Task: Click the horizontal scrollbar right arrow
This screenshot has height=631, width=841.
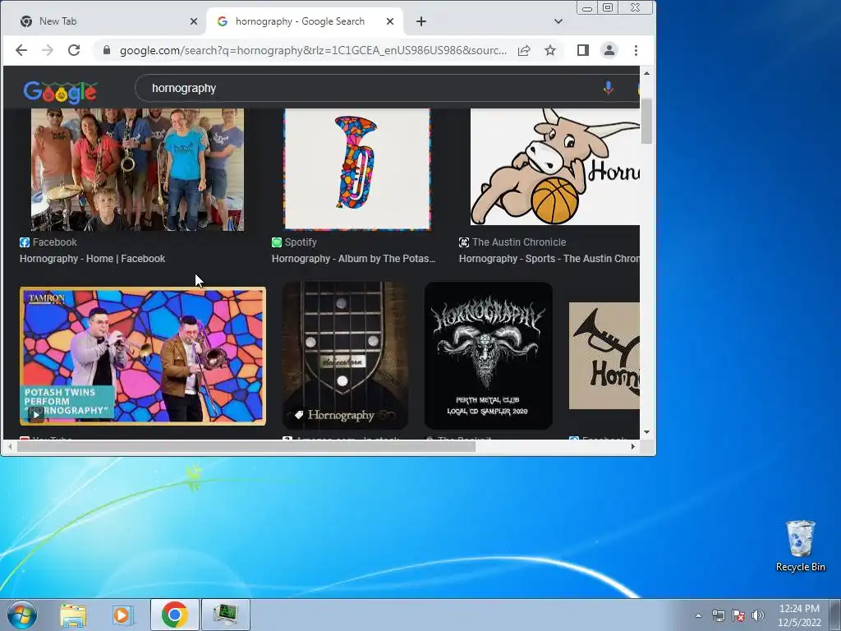Action: click(633, 446)
